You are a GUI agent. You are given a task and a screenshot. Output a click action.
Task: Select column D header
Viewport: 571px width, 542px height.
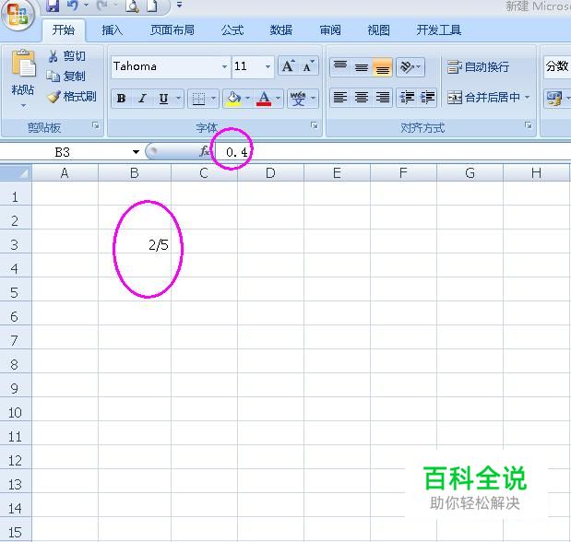[x=270, y=173]
